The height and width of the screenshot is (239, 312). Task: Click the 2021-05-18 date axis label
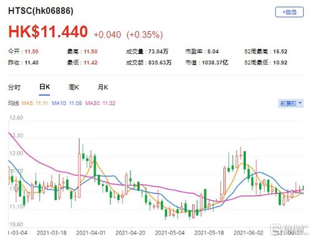209,233
